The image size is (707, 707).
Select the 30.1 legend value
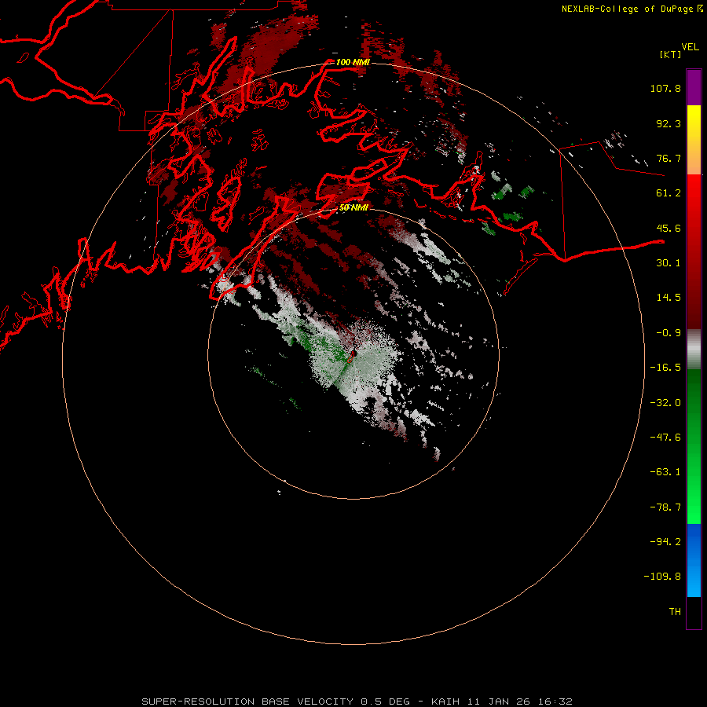click(x=669, y=263)
